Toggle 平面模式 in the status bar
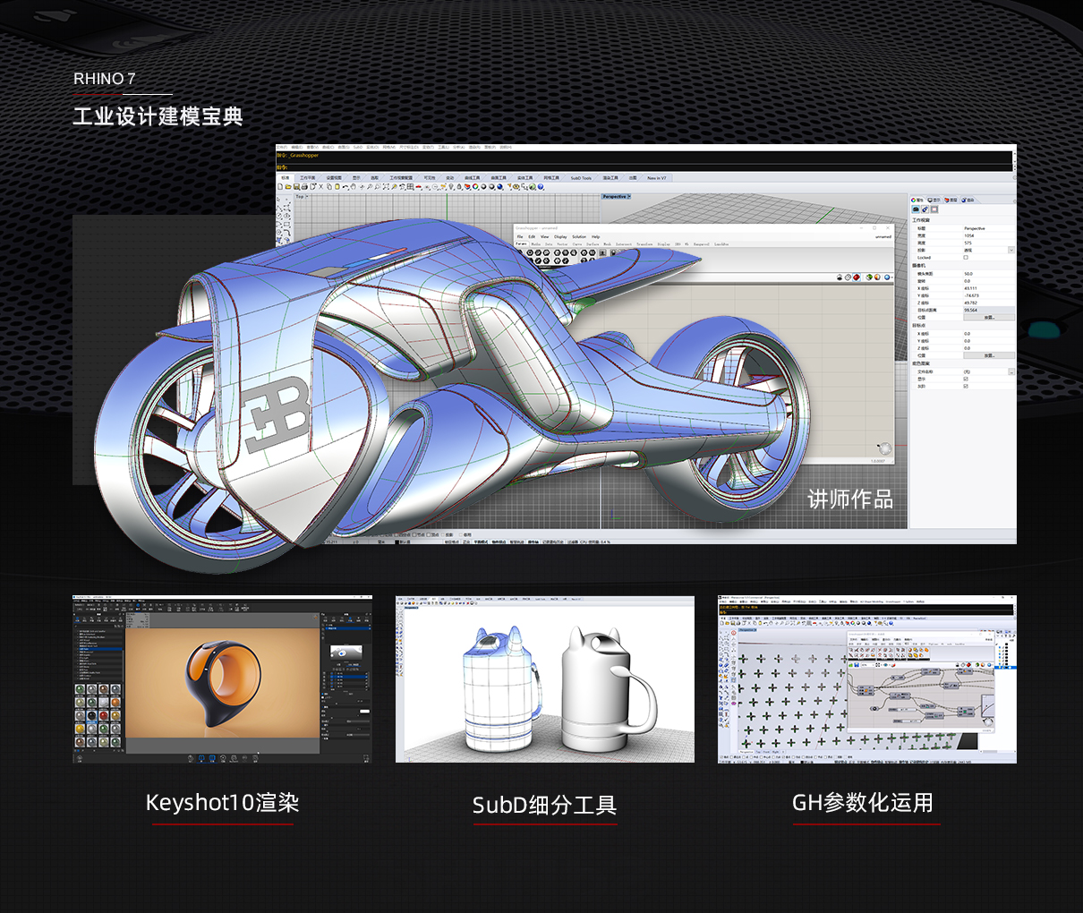The width and height of the screenshot is (1083, 913). pos(481,542)
